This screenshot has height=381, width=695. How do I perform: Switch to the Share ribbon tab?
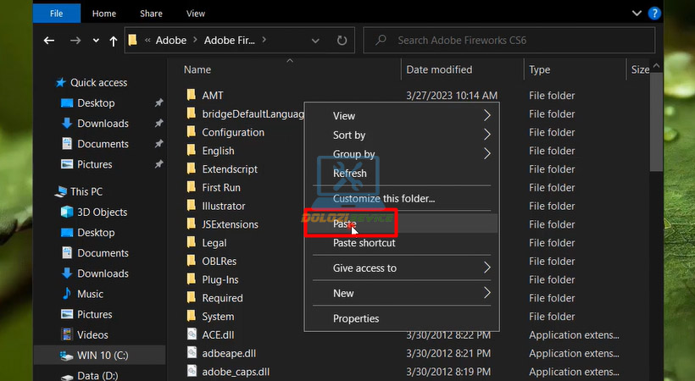click(x=151, y=14)
